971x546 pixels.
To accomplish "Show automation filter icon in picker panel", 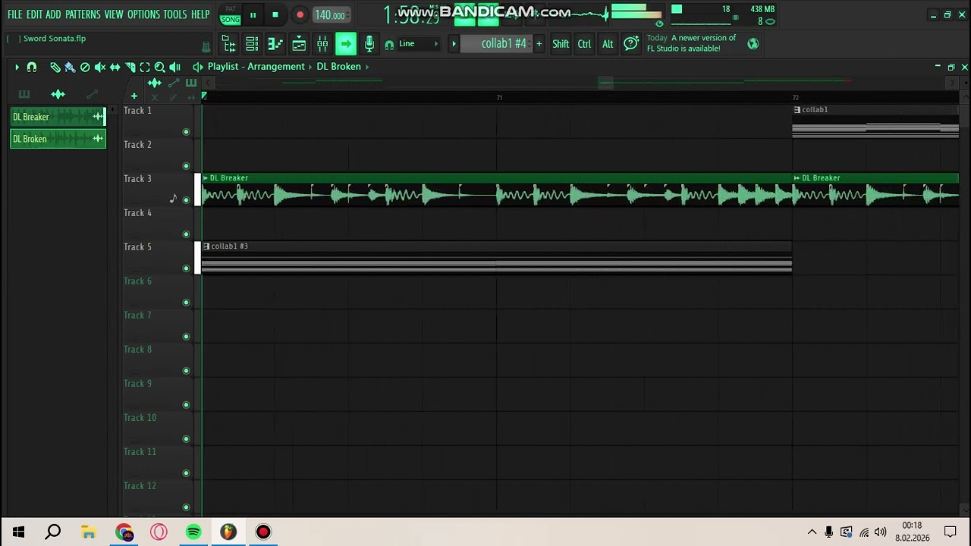I will 93,95.
